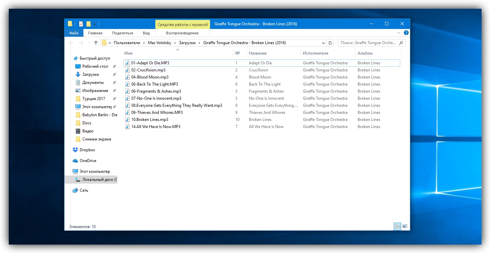
Task: Switch to Large icons view layout
Action: pyautogui.click(x=405, y=227)
